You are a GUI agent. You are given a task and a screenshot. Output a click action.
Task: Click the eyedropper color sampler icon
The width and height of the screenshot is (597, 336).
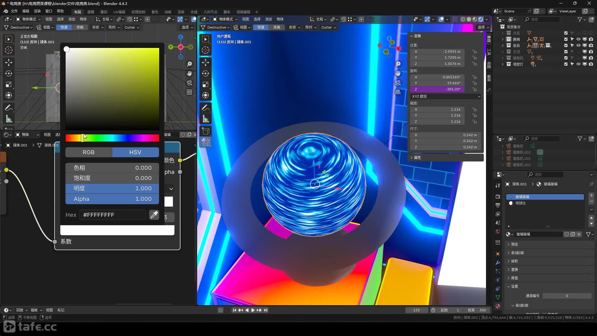[x=154, y=215]
